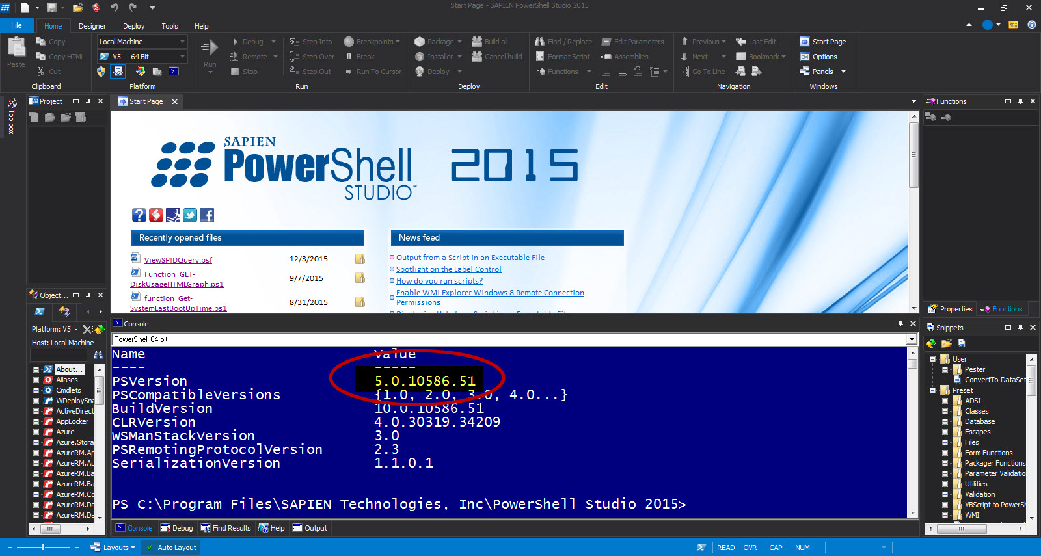Image resolution: width=1041 pixels, height=556 pixels.
Task: Click the elevated shield icon in Platform
Action: click(x=101, y=72)
